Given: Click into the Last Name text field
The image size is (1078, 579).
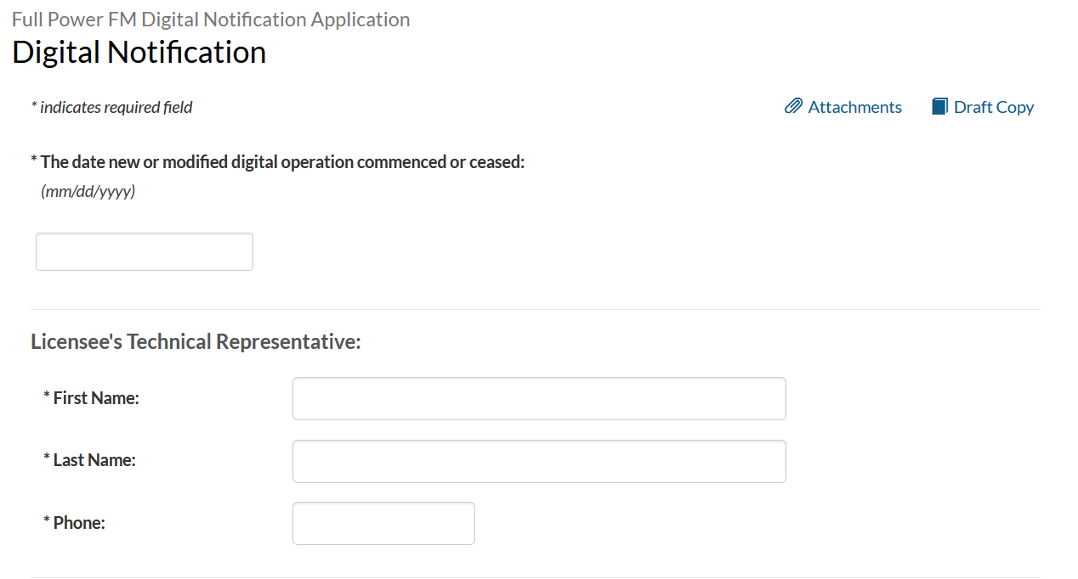Looking at the screenshot, I should [x=539, y=462].
